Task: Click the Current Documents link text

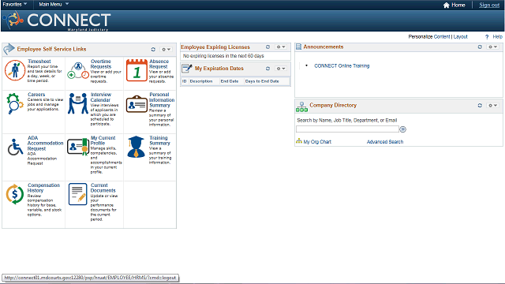Action: click(x=103, y=188)
